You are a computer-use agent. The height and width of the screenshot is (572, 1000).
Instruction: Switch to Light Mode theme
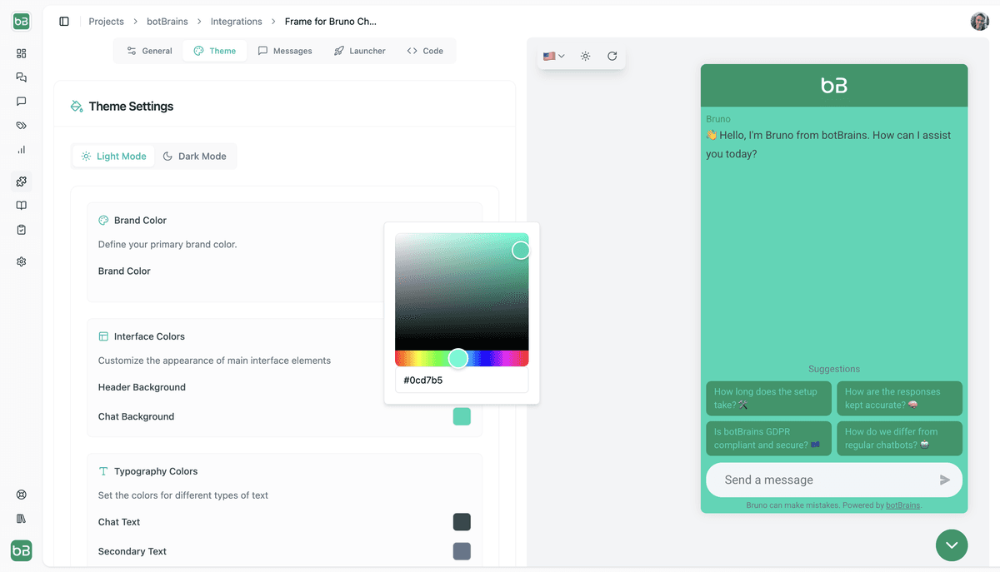113,157
